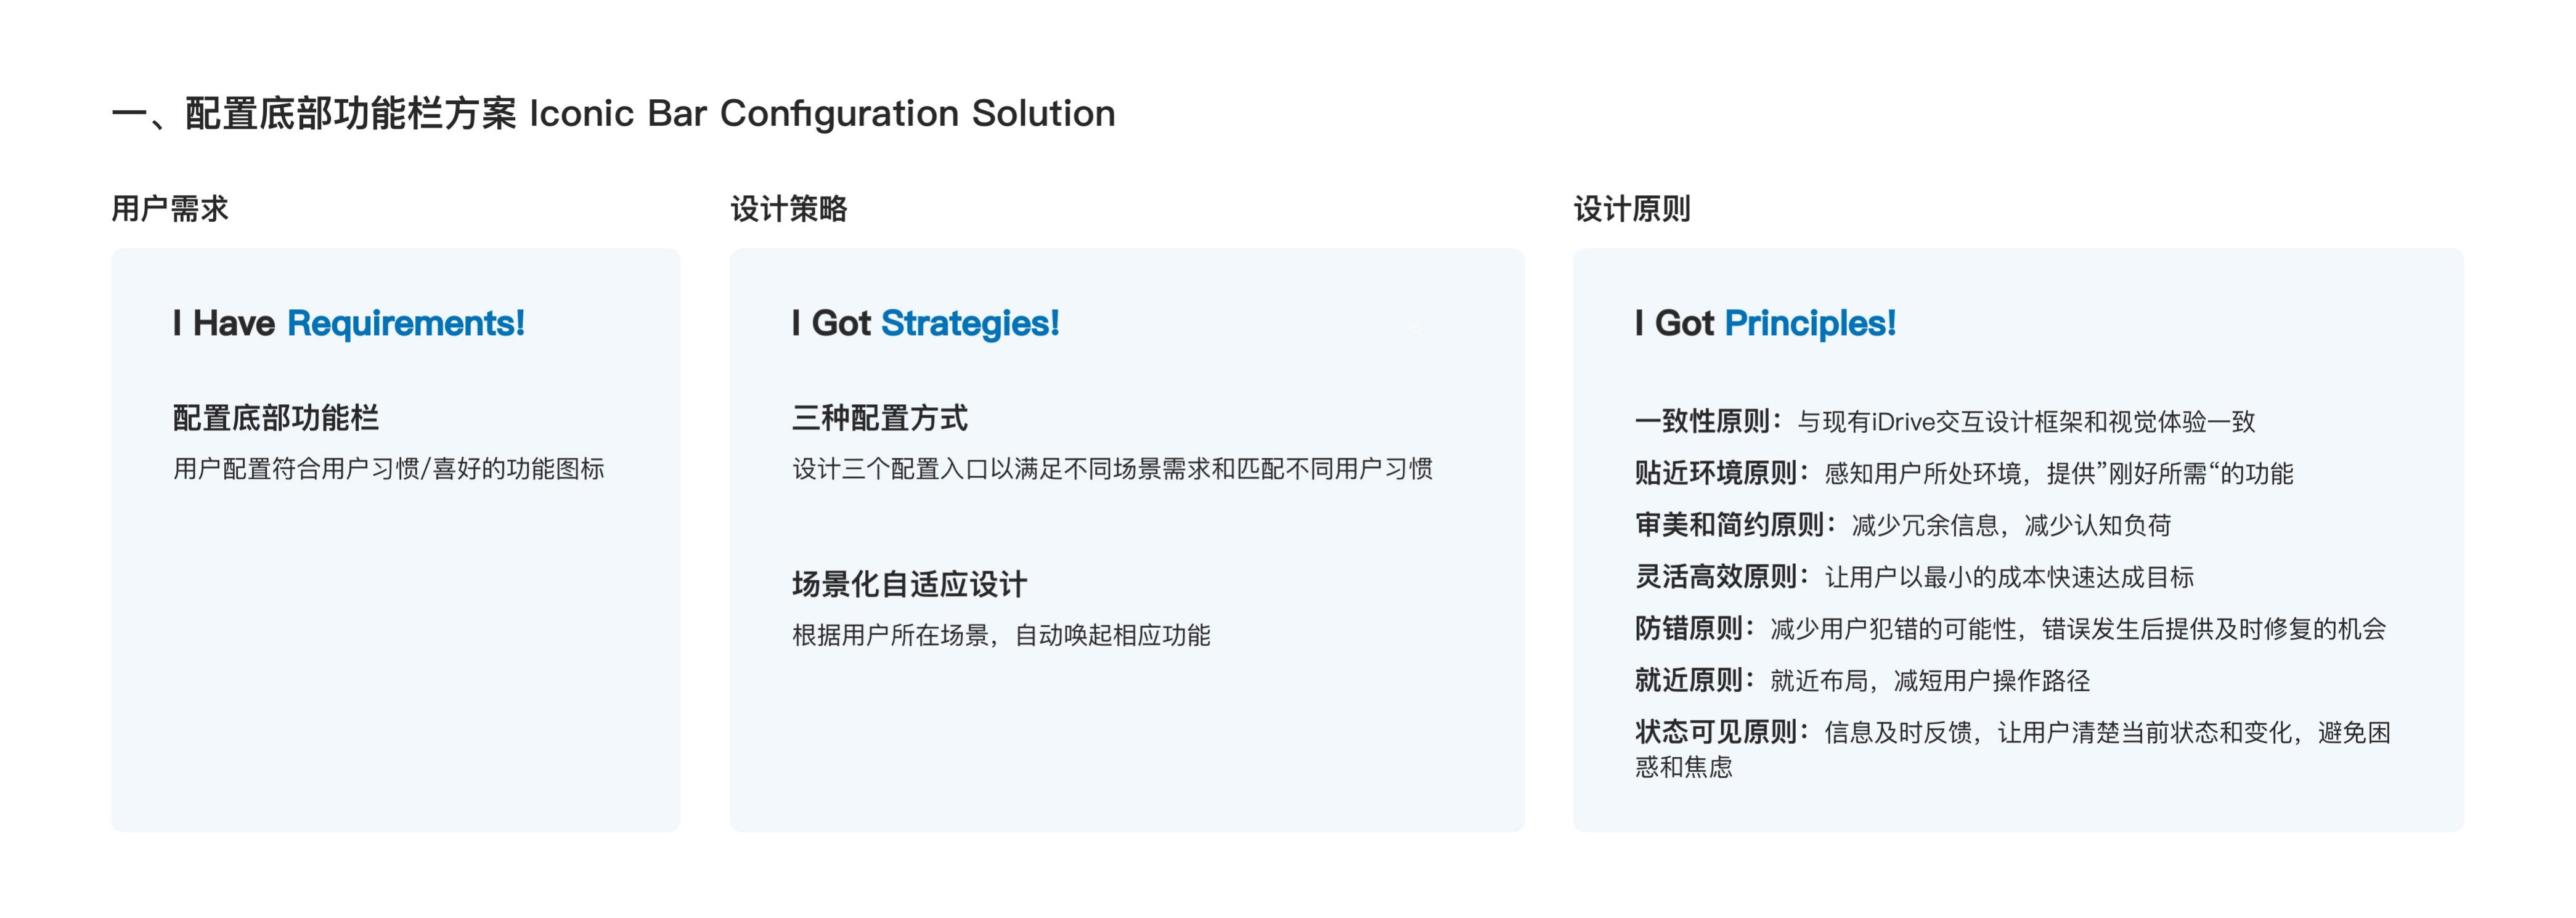Viewport: 2576px width, 918px height.
Task: Select the 设计原则 section heading
Action: 1632,209
